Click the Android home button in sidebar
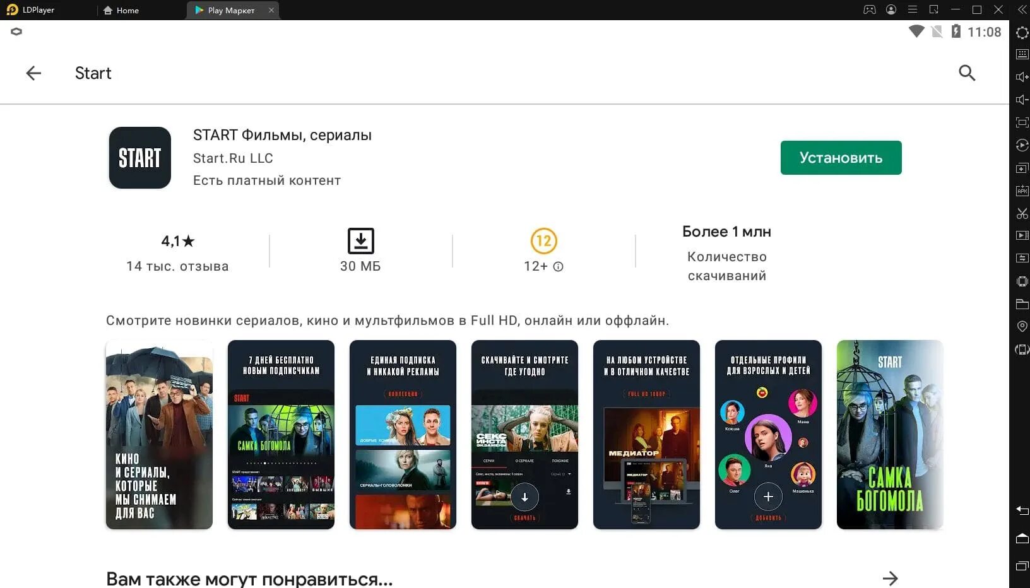The height and width of the screenshot is (588, 1030). click(x=1022, y=538)
